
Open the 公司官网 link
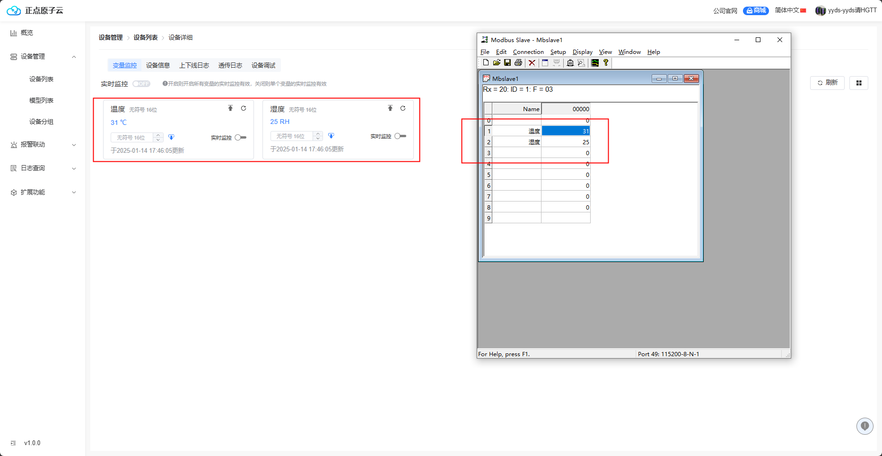coord(725,11)
